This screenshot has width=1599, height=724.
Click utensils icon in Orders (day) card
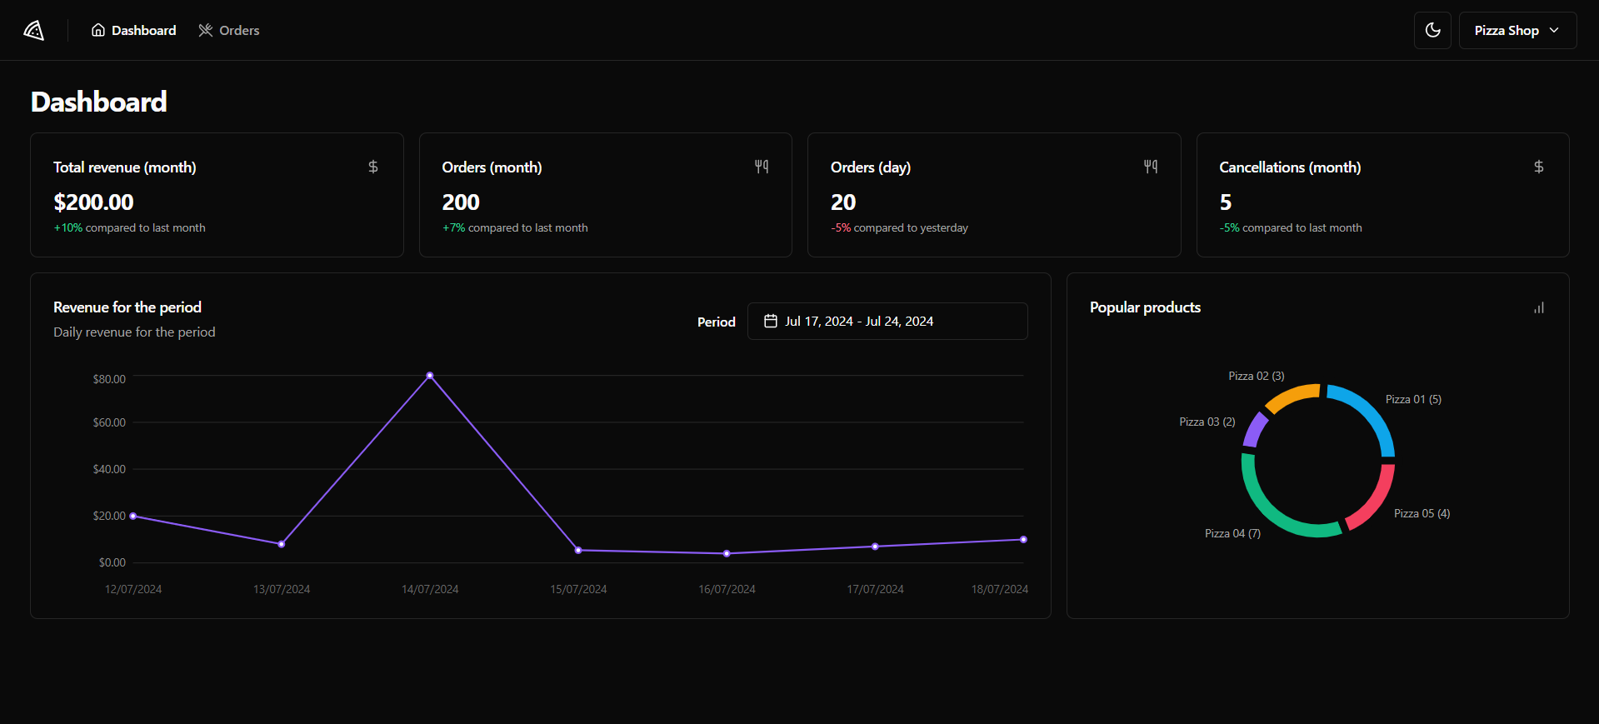1151,167
